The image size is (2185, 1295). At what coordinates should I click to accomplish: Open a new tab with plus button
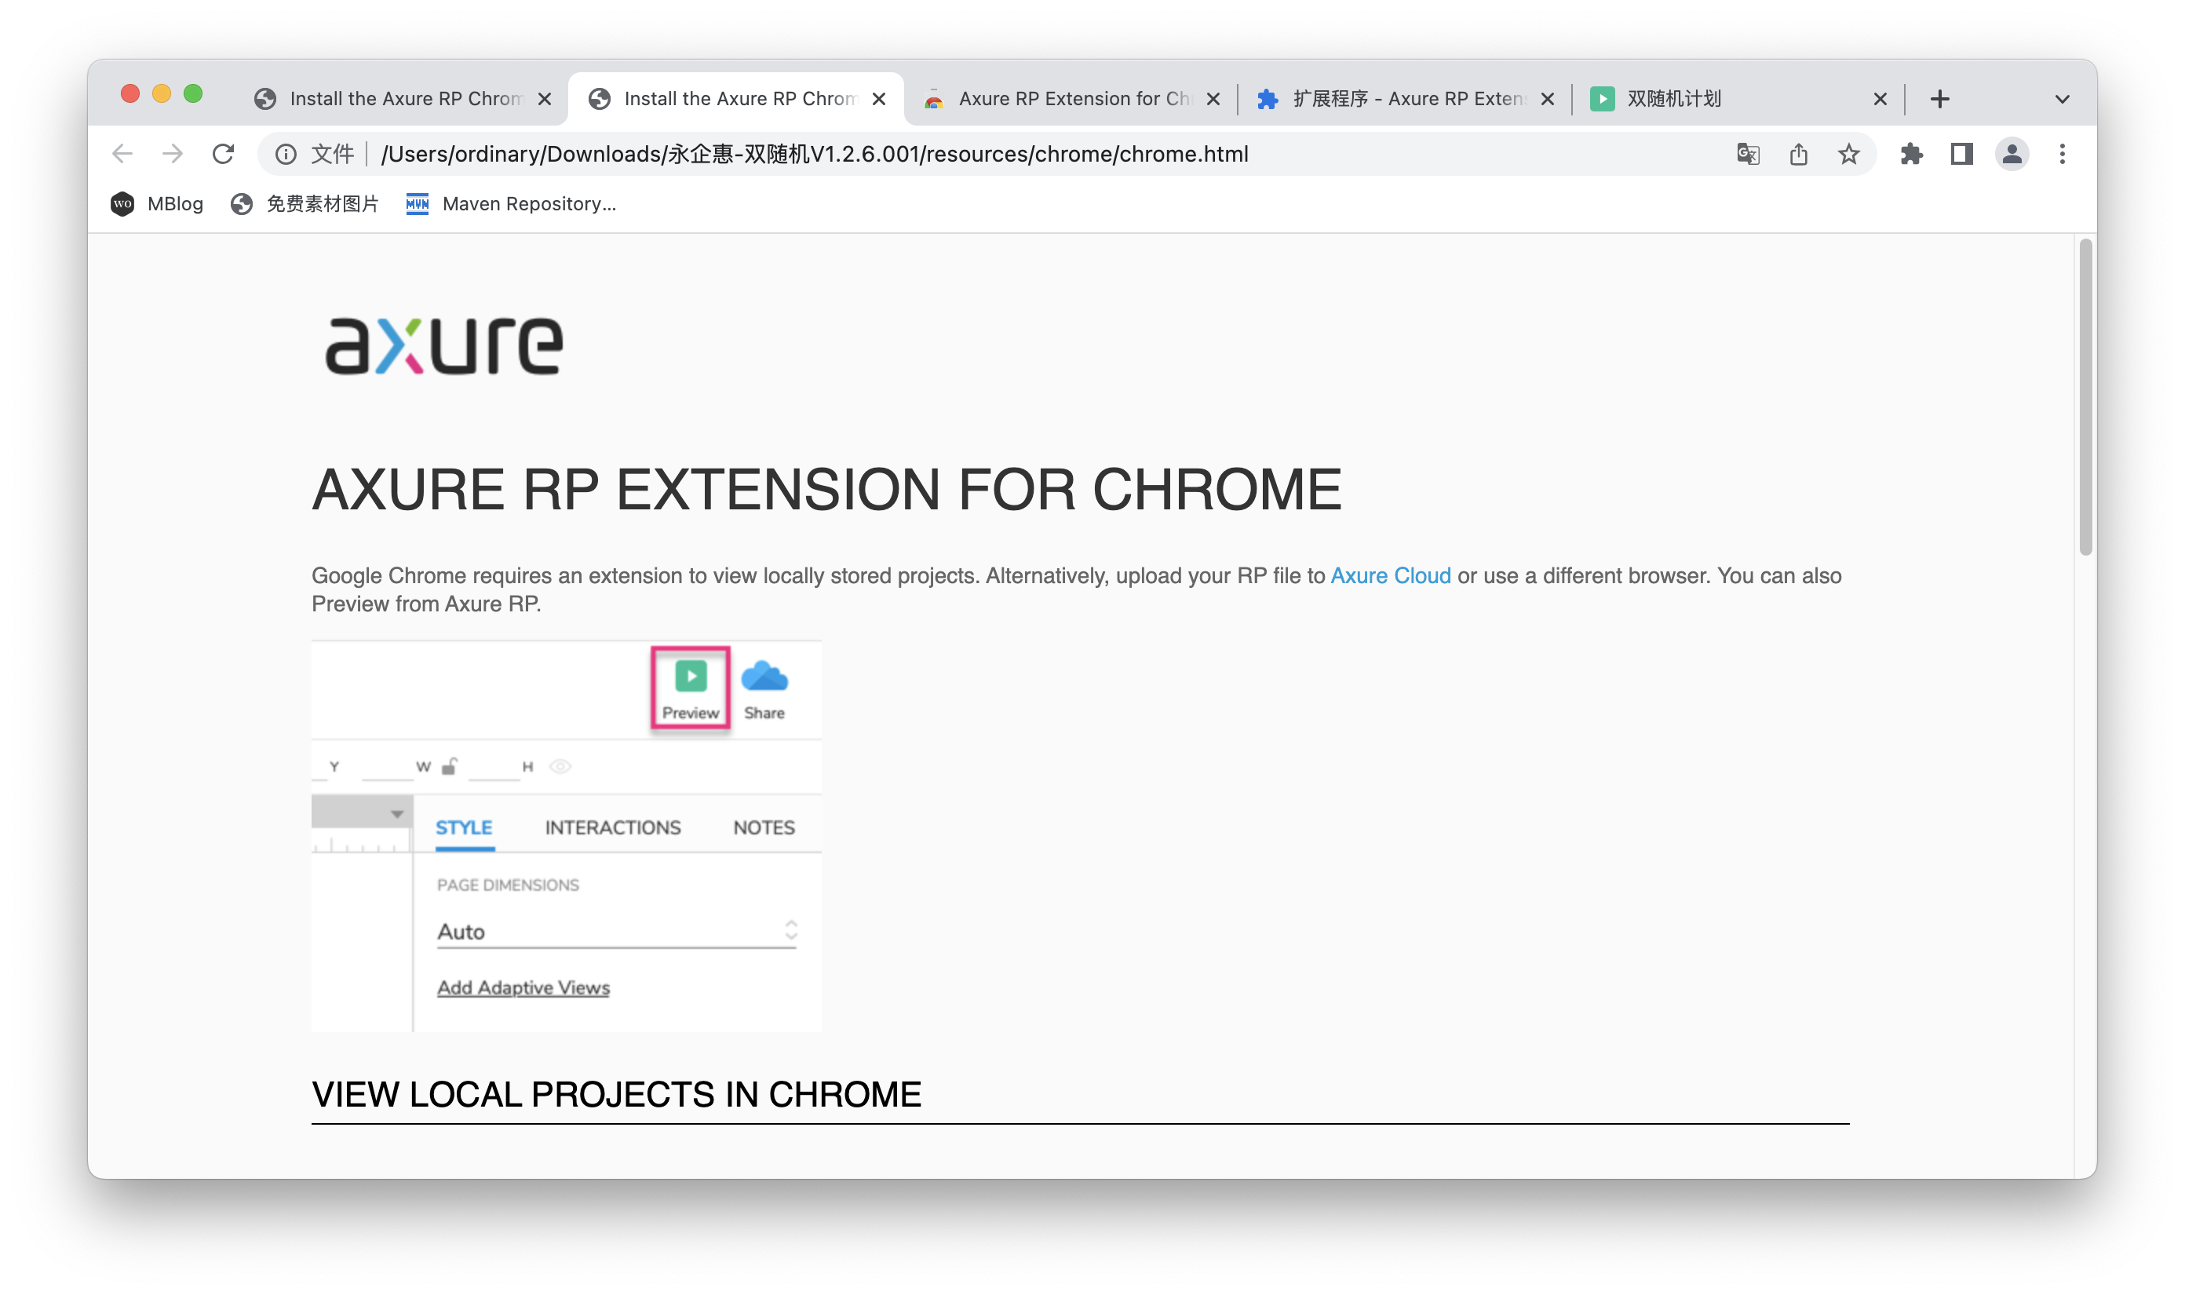1939,99
